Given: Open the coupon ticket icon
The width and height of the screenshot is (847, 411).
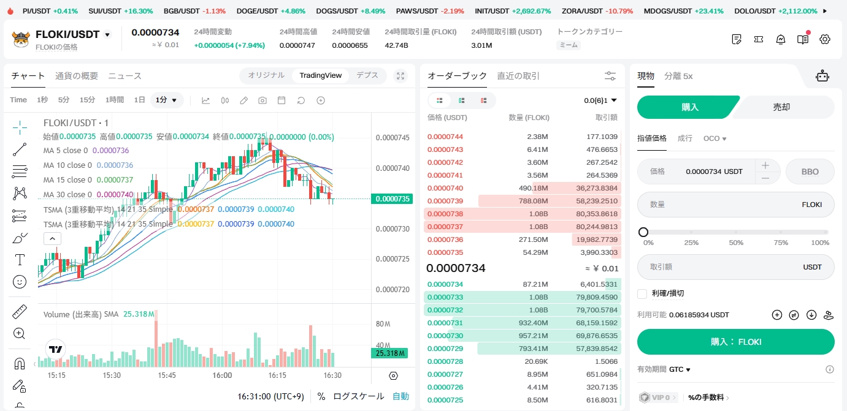Looking at the screenshot, I should point(759,39).
